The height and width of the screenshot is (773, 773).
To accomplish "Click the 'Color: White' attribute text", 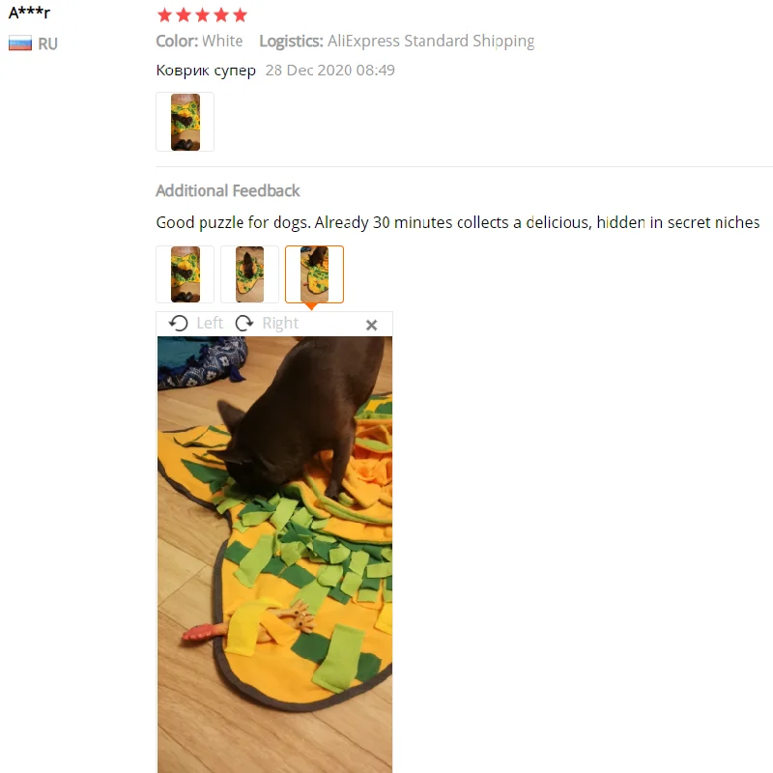I will [199, 41].
